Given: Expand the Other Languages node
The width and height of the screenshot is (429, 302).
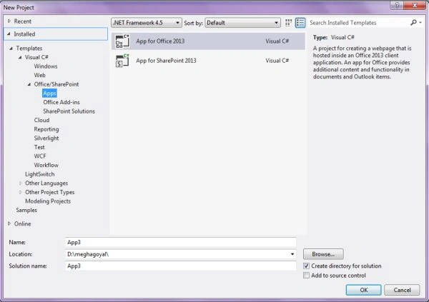Looking at the screenshot, I should point(20,183).
